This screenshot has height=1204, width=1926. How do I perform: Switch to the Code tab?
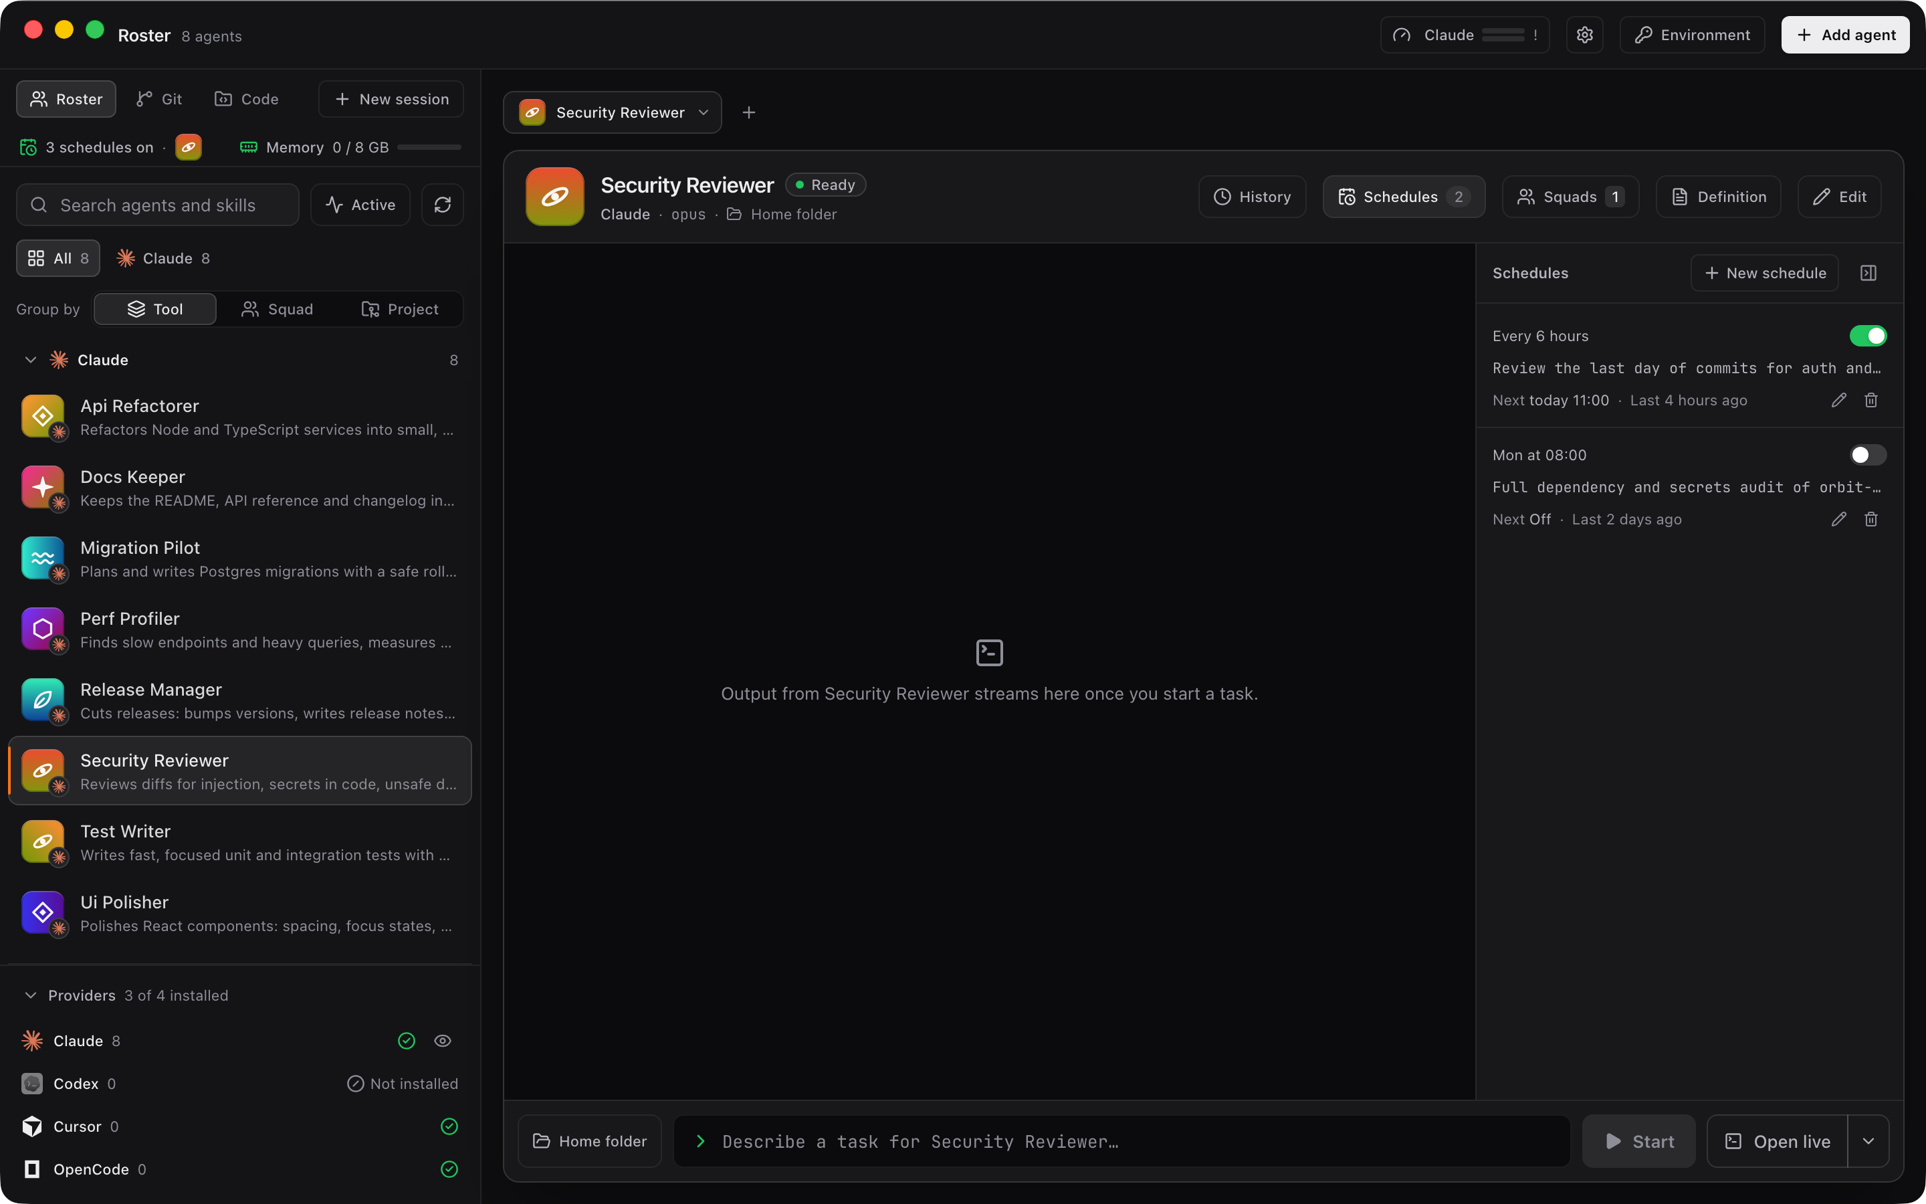click(x=247, y=99)
